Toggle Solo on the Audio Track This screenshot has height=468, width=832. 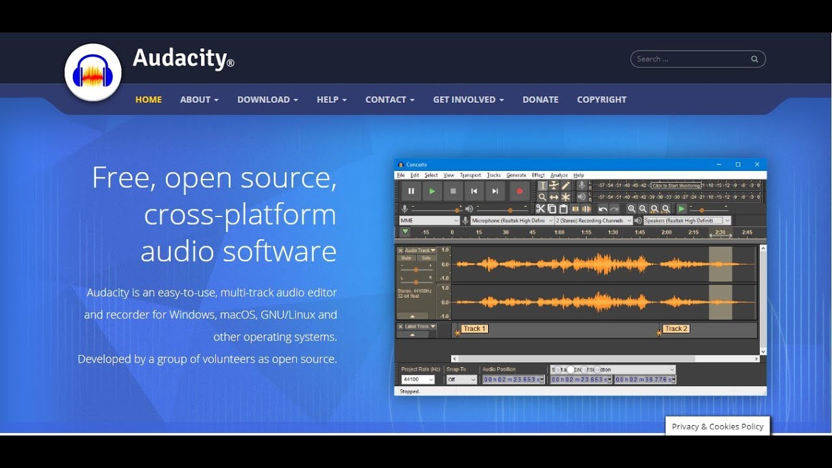click(x=426, y=258)
